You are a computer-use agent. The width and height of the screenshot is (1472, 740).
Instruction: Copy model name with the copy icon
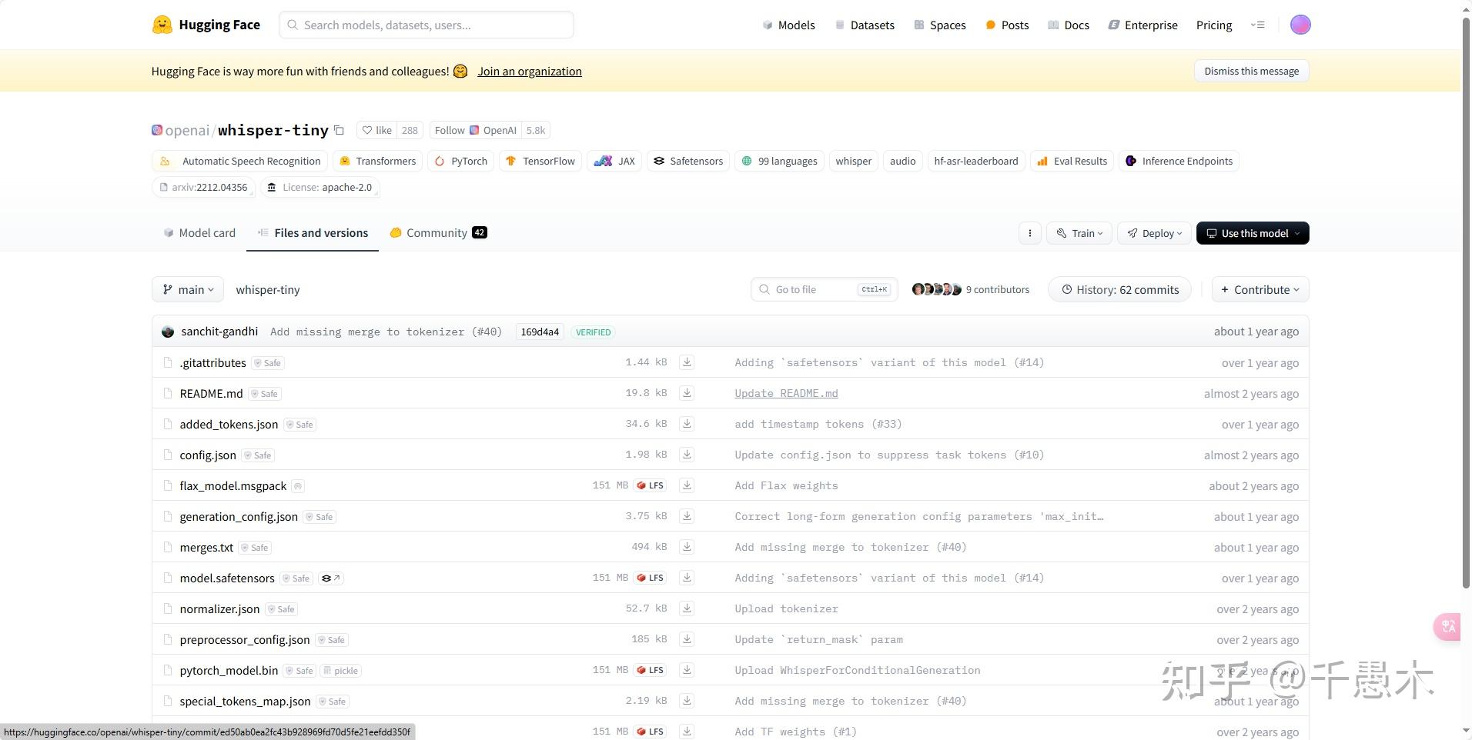coord(339,130)
